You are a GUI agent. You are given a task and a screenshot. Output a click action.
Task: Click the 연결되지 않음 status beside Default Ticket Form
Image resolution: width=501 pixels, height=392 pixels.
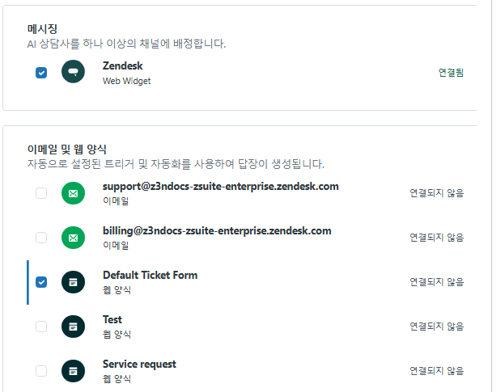click(436, 282)
